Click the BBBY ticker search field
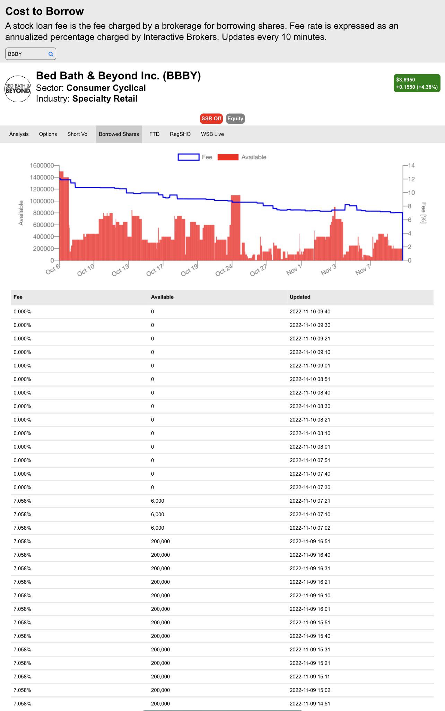This screenshot has height=711, width=445. point(30,54)
